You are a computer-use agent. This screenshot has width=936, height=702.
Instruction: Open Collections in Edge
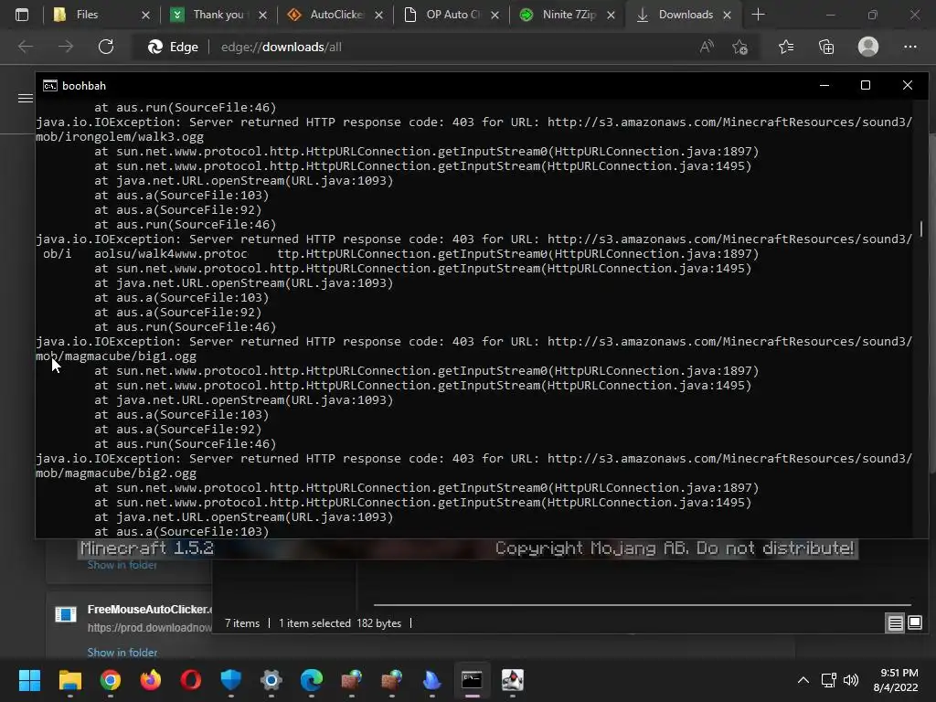[826, 47]
